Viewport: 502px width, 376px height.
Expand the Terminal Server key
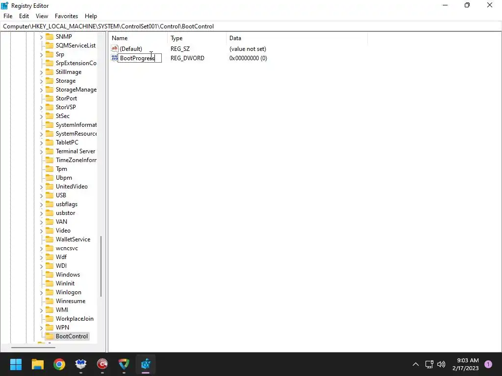click(41, 152)
